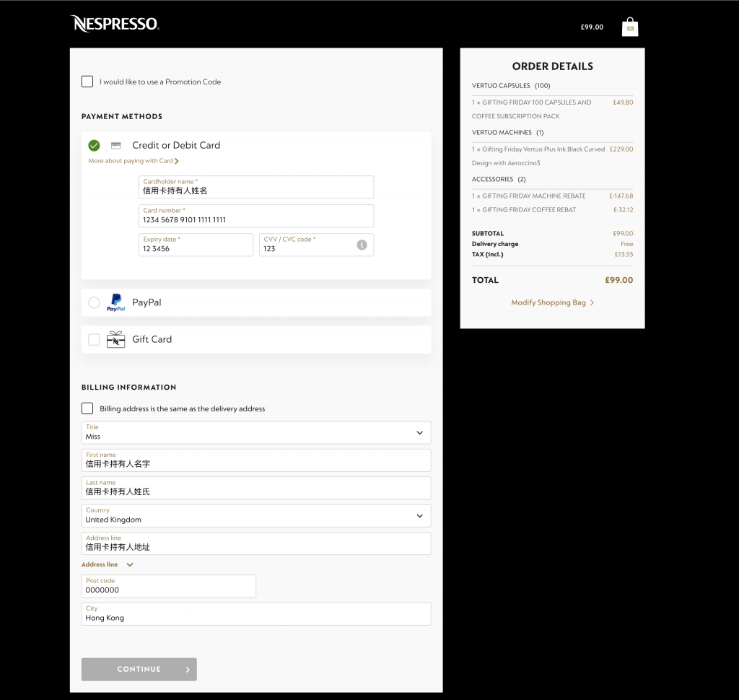
Task: Click the Post code field
Action: [169, 586]
